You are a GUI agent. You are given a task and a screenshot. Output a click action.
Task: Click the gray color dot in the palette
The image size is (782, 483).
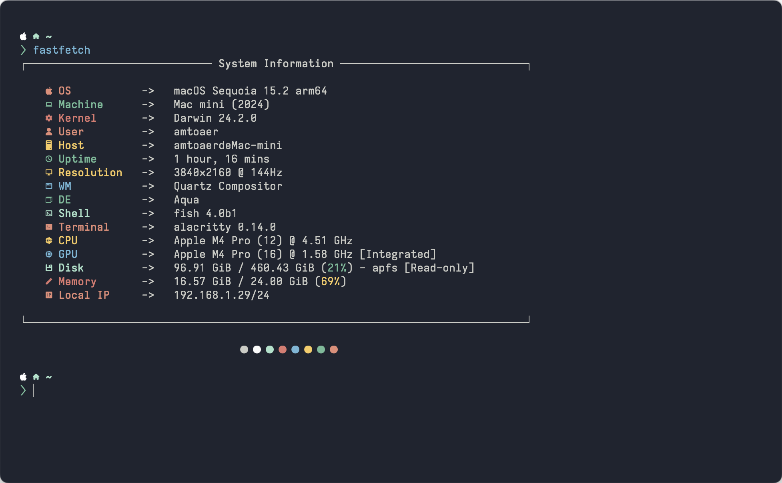[244, 350]
